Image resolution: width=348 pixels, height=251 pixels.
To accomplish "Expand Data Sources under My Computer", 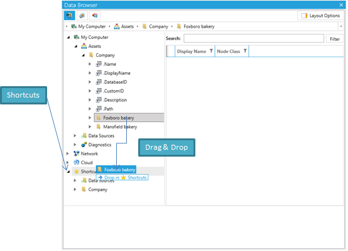I will pos(75,136).
